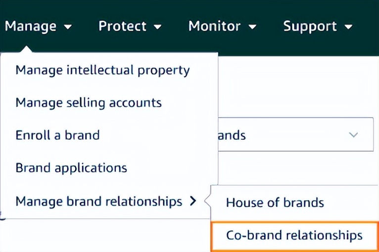The image size is (379, 252).
Task: Go to Brand applications
Action: point(71,168)
